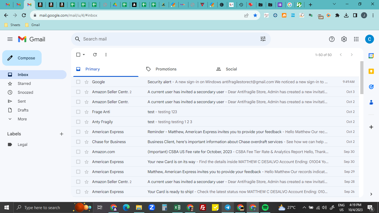Star the Google Security alert email
The image size is (379, 213).
click(x=87, y=82)
